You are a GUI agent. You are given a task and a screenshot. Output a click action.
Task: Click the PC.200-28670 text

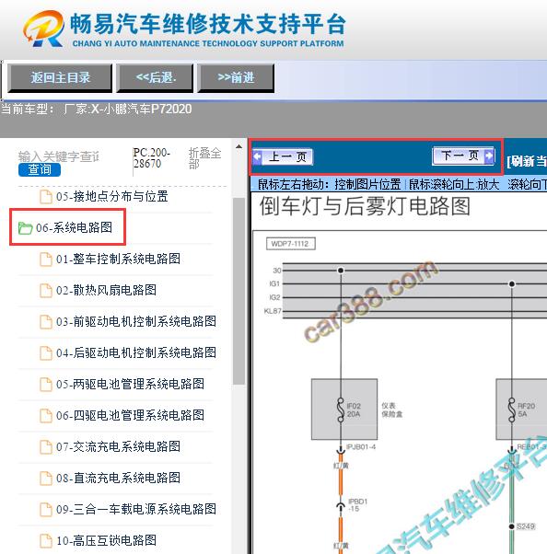pyautogui.click(x=151, y=158)
